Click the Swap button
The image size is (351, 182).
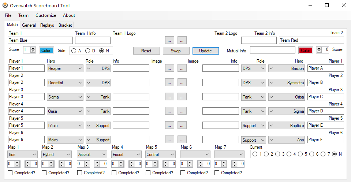tap(176, 51)
